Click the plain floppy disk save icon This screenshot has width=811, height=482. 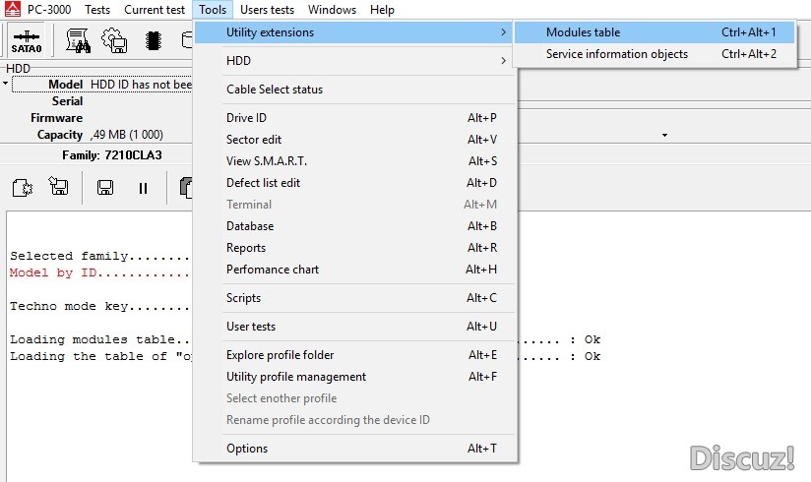(x=105, y=188)
